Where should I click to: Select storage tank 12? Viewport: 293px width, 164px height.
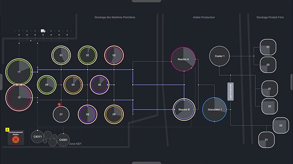(x=19, y=98)
